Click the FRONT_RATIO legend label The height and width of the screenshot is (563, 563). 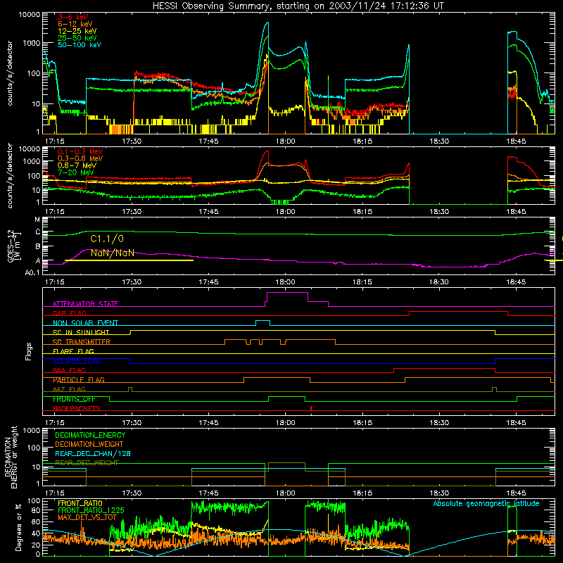pos(80,503)
